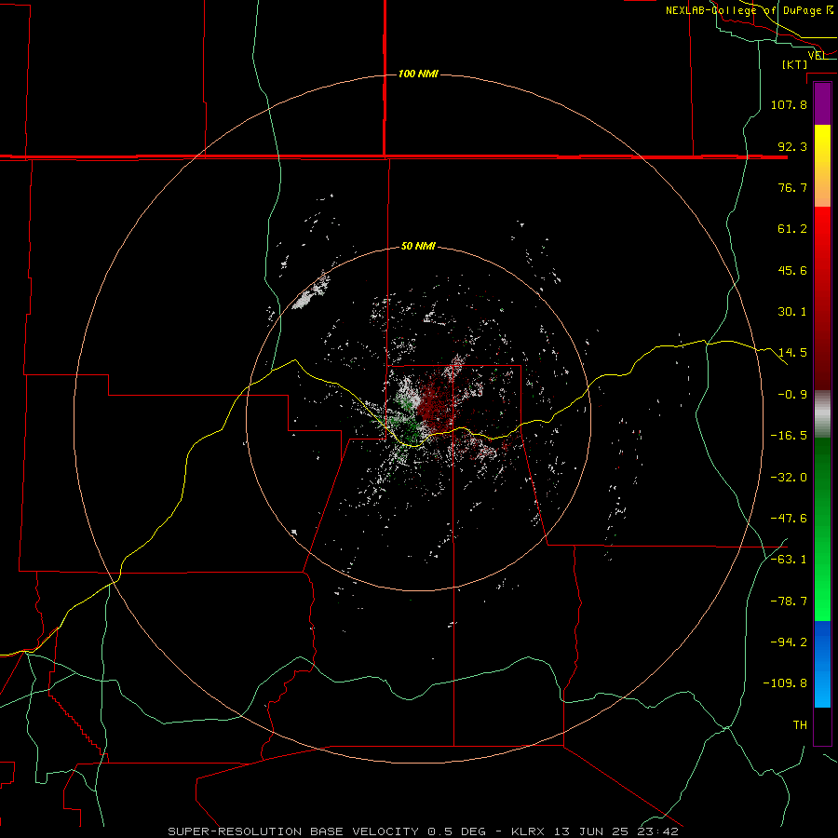
Task: Click the 50 NMI range ring label
Action: (418, 246)
